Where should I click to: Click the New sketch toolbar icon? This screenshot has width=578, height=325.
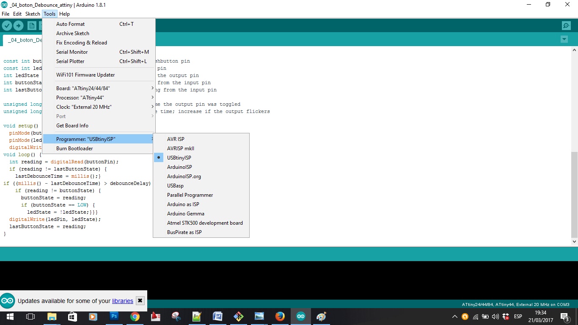[x=32, y=26]
